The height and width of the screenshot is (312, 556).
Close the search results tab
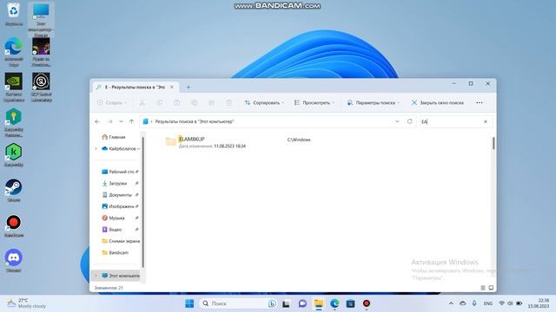pos(172,87)
